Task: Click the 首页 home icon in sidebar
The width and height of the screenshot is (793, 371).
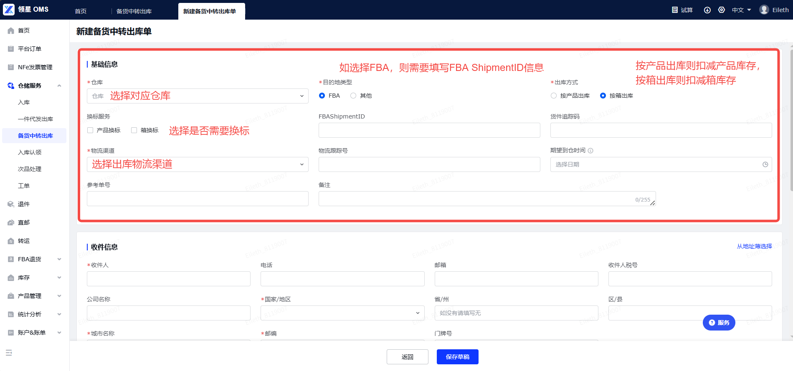Action: pos(11,30)
